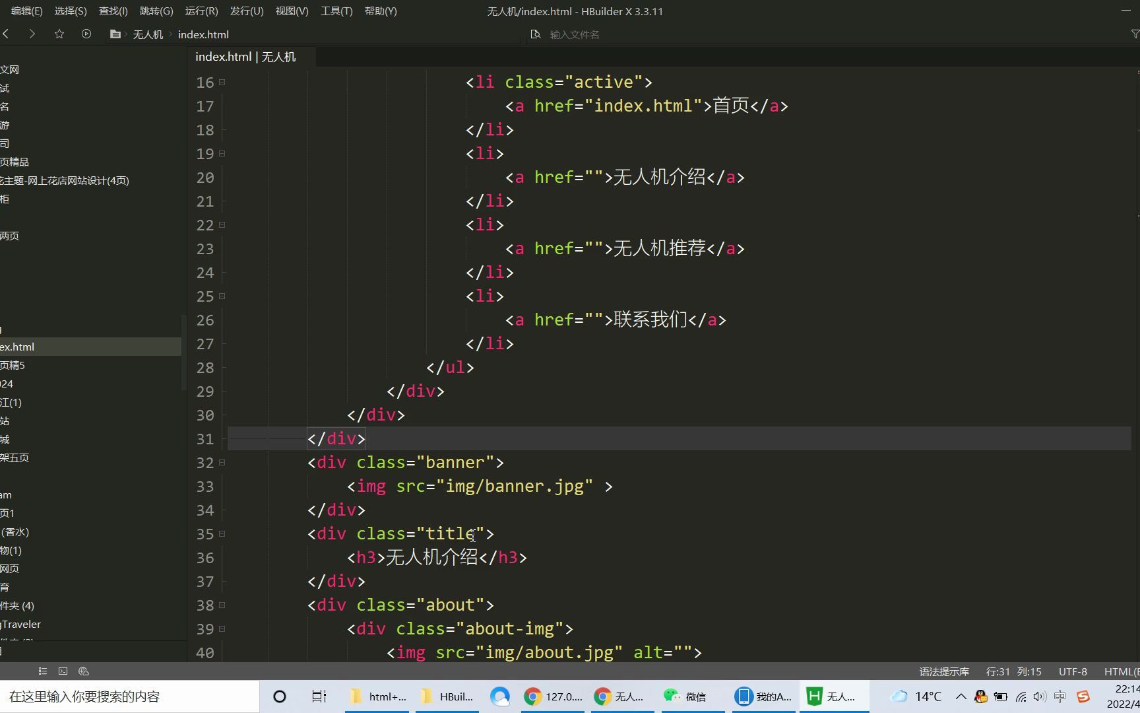
Task: Toggle the document outline icon in the status bar
Action: pyautogui.click(x=43, y=671)
